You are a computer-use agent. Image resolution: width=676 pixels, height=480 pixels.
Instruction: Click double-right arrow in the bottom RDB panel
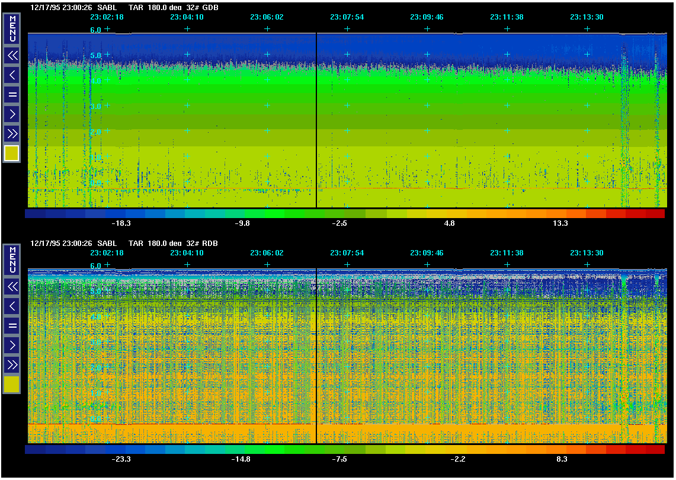[x=12, y=364]
